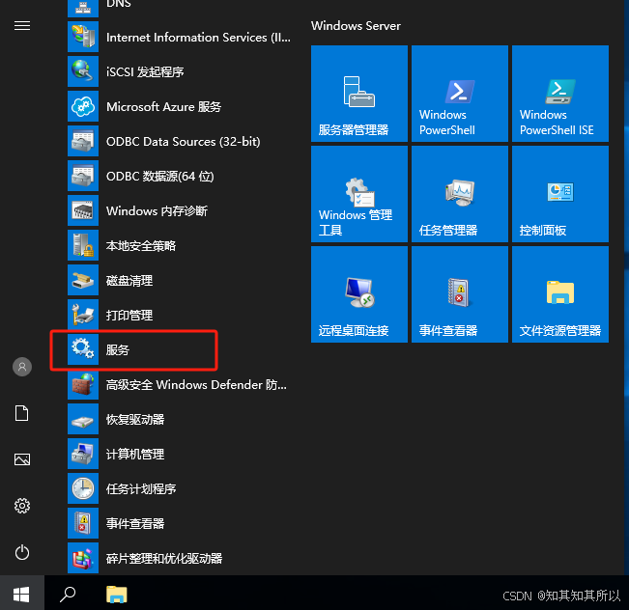629x610 pixels.
Task: Open 计算机管理 icon
Action: coord(83,454)
